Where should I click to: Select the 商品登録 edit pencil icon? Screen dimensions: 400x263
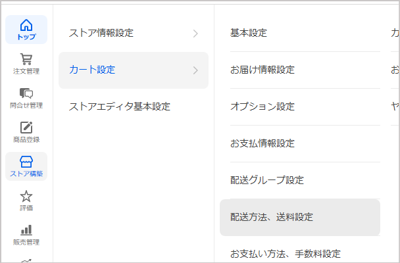(26, 128)
